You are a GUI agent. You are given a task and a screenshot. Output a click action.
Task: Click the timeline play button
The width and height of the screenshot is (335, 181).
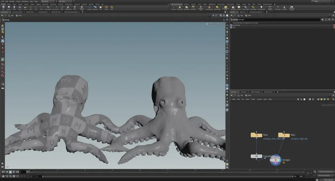point(14,172)
